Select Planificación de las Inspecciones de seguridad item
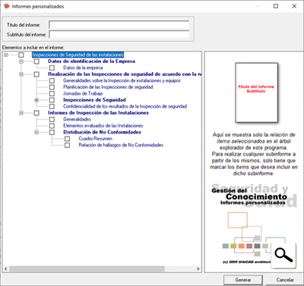This screenshot has height=286, width=304. pos(108,87)
